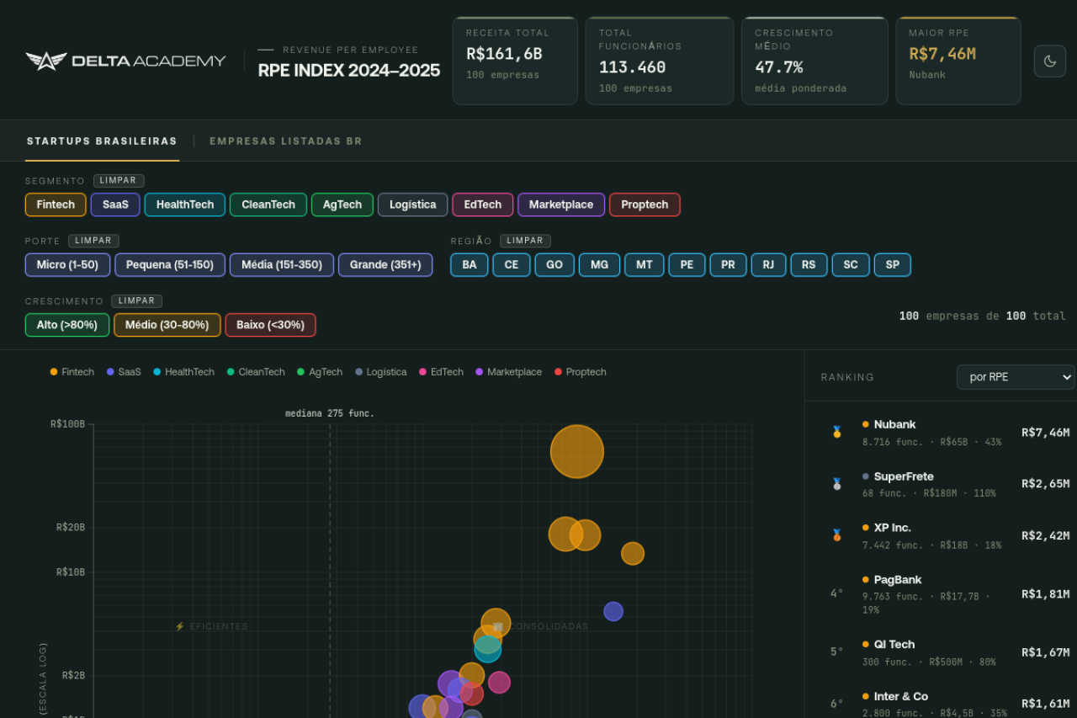
Task: Toggle the Fintech segment filter chip
Action: (56, 205)
